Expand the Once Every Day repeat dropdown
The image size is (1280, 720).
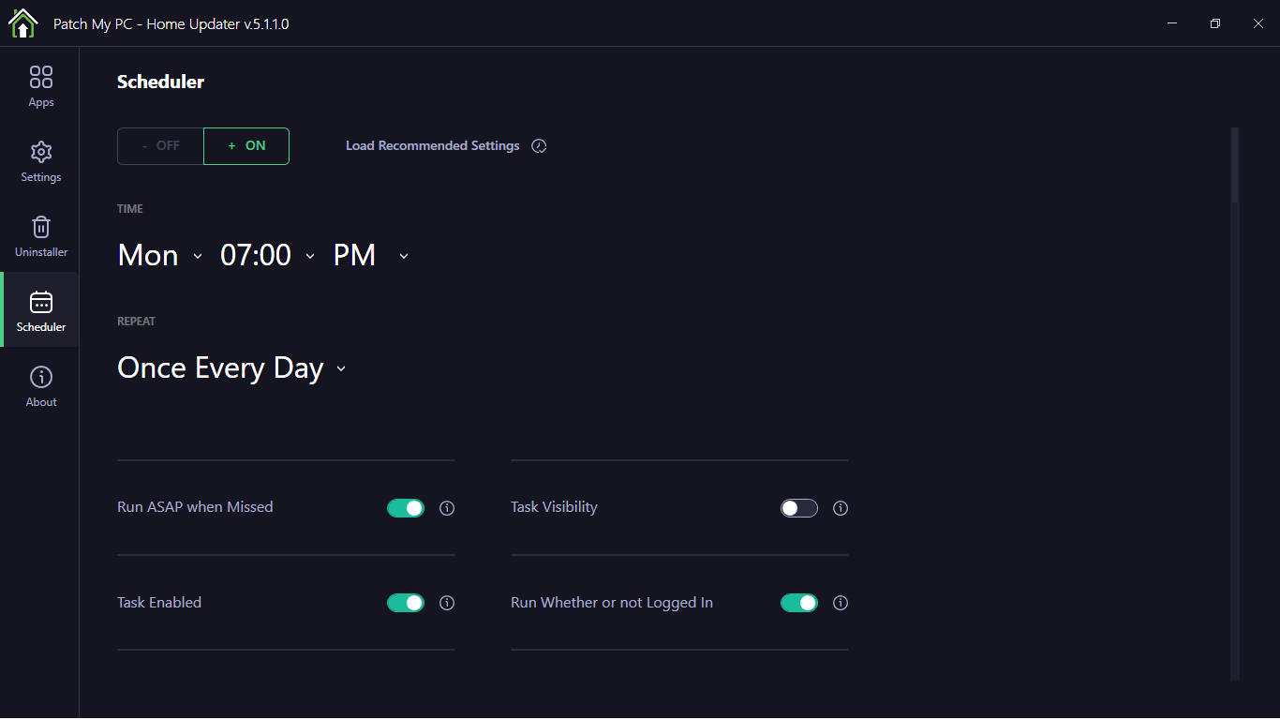231,368
